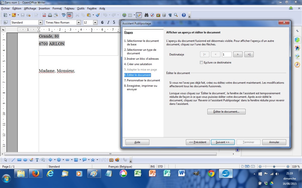Screen dimensions: 302x188
Task: Activate the Format Paintbrush tool
Action: point(98,15)
